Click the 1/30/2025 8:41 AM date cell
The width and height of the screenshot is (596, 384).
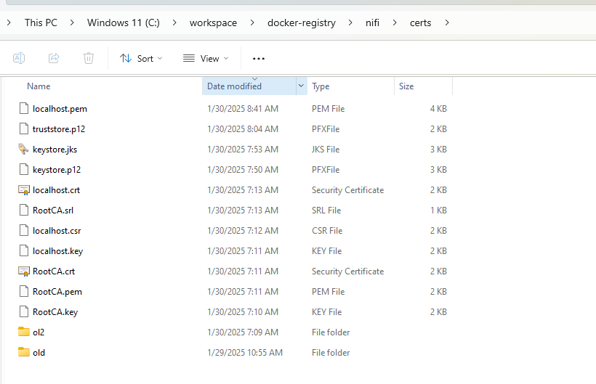[243, 109]
